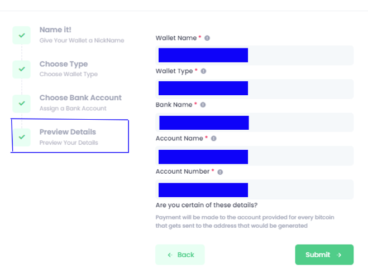Submit the wallet details
Screen dimensions: 368x274
tap(324, 255)
